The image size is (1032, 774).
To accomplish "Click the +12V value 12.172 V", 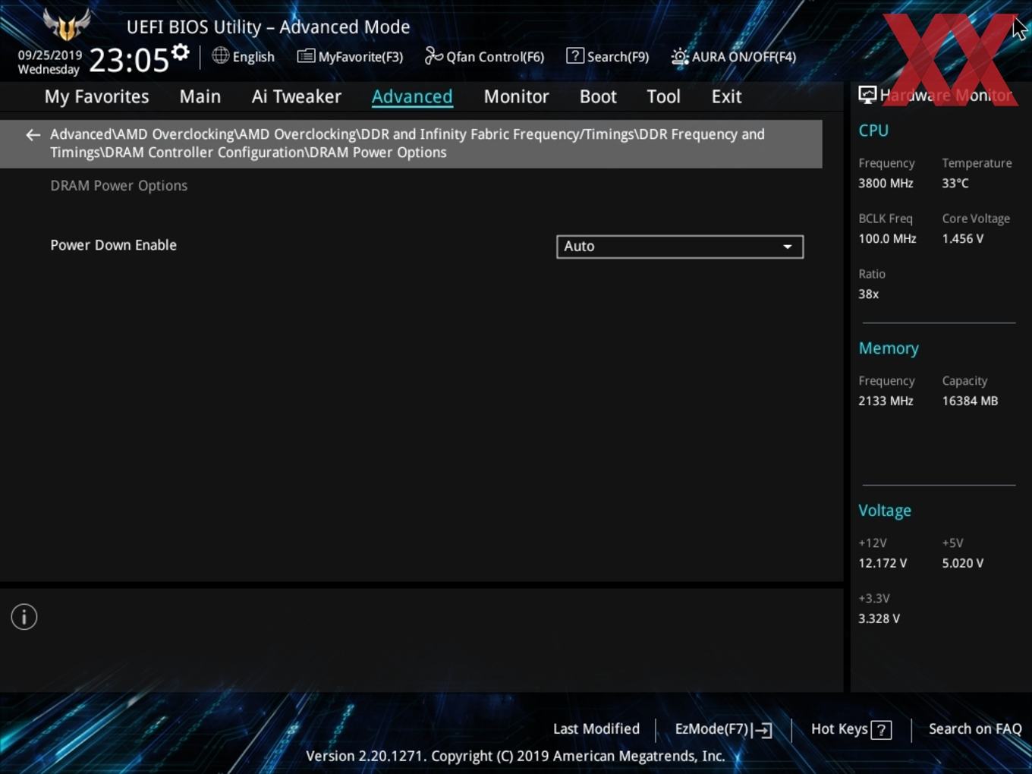I will [883, 563].
